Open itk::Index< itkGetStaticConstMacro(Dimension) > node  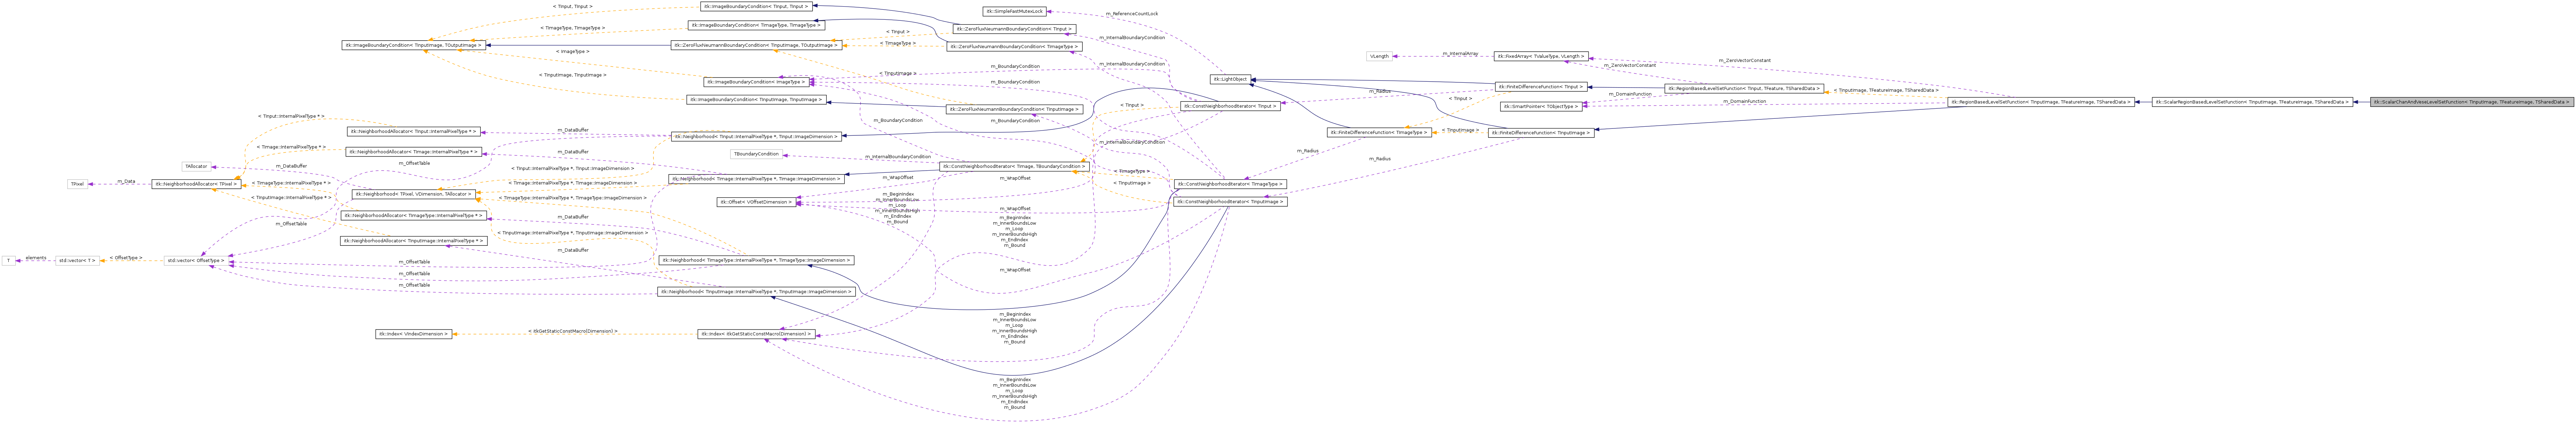coord(756,333)
